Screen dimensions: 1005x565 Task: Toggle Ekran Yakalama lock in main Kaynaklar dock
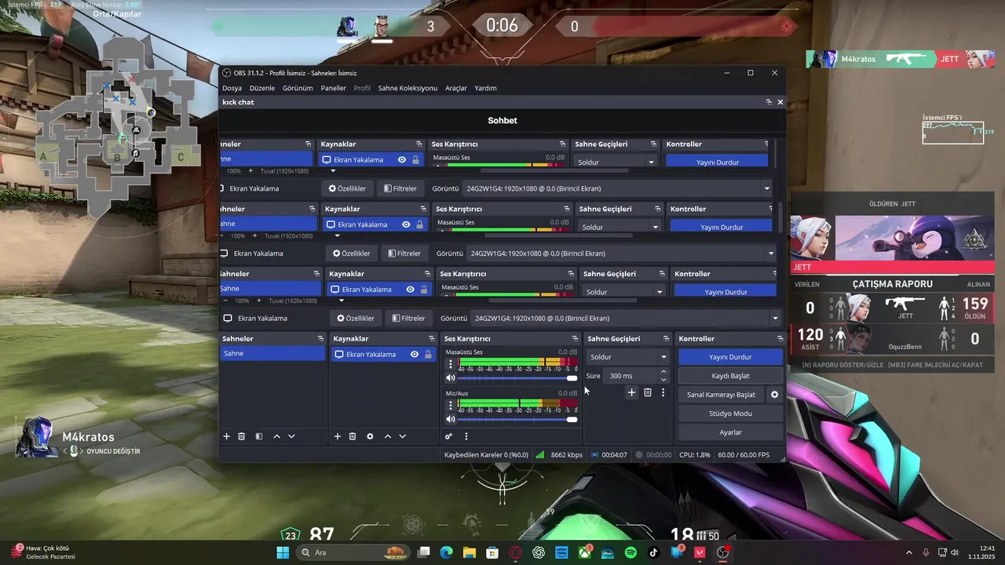(428, 354)
